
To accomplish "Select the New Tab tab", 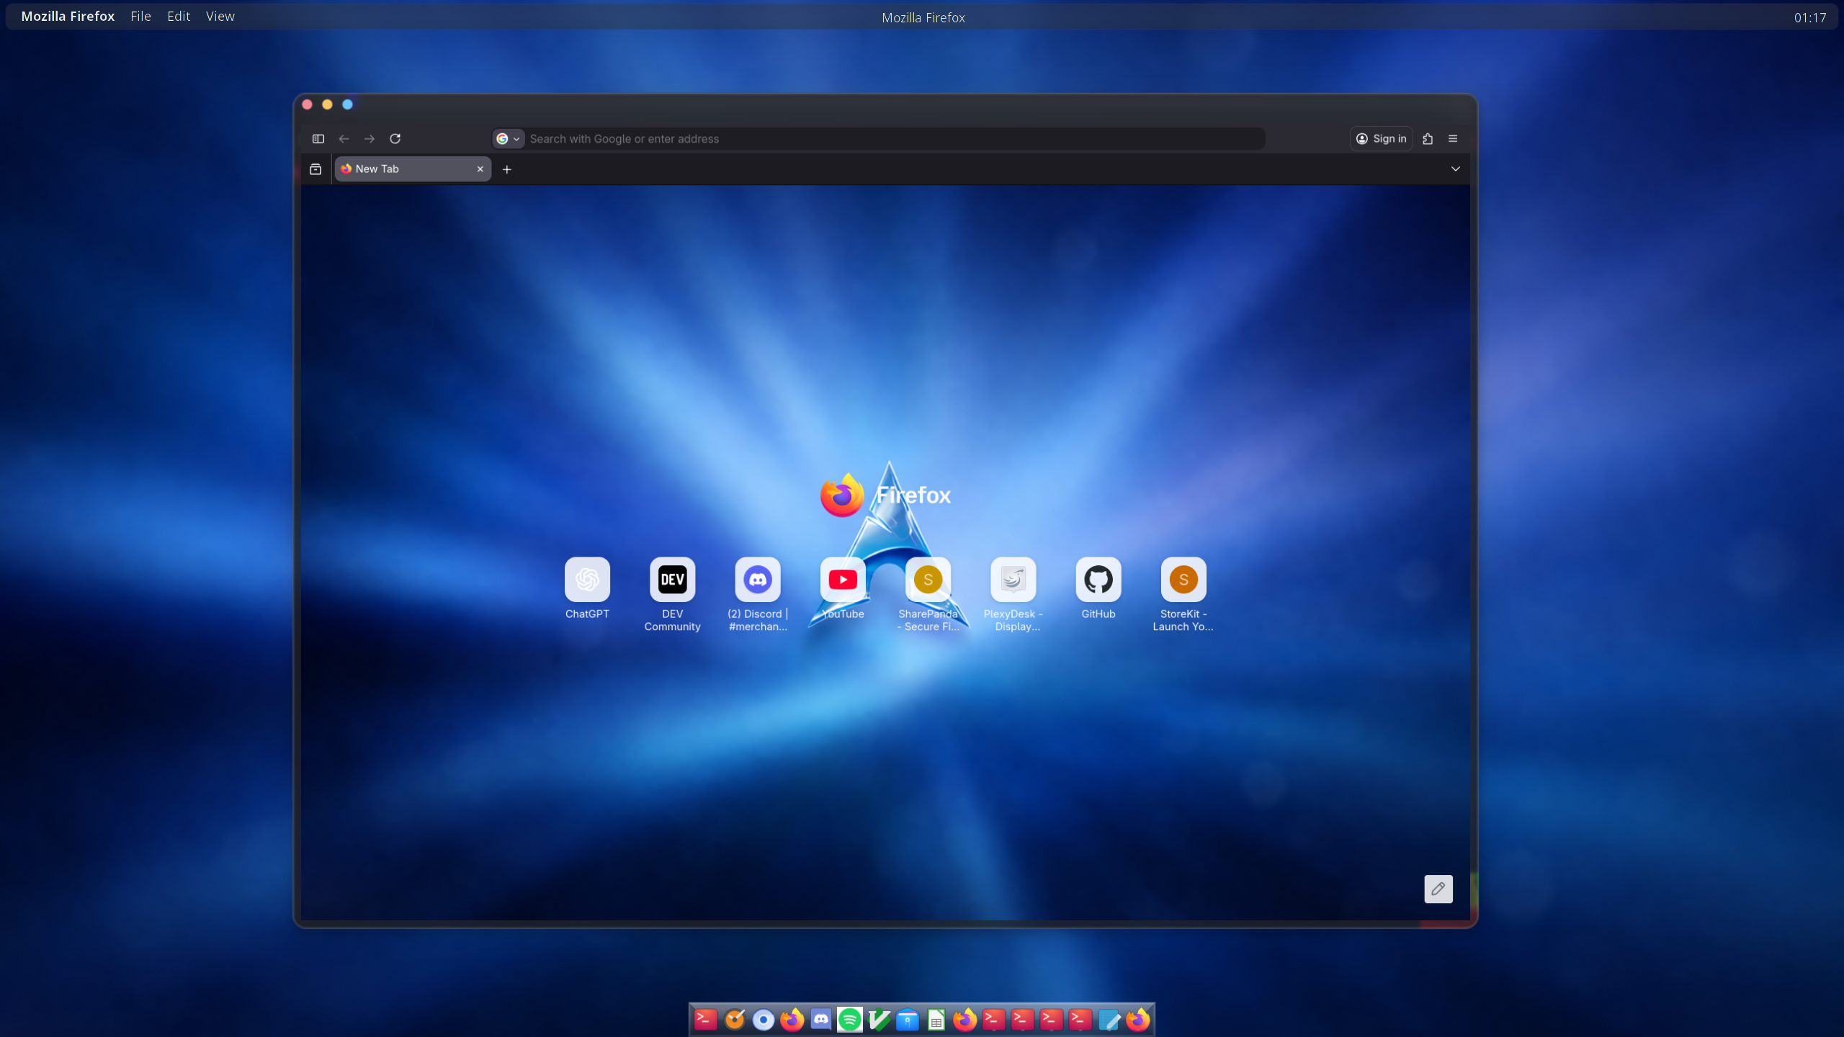I will [x=403, y=169].
